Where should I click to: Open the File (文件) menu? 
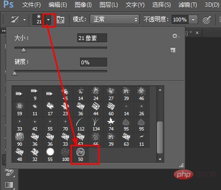pos(31,5)
